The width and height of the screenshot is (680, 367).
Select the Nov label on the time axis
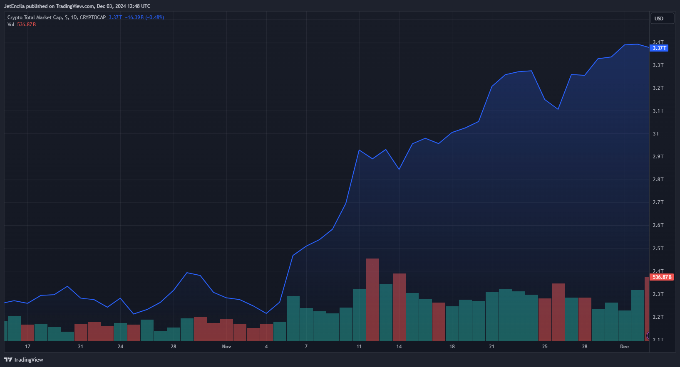click(226, 347)
